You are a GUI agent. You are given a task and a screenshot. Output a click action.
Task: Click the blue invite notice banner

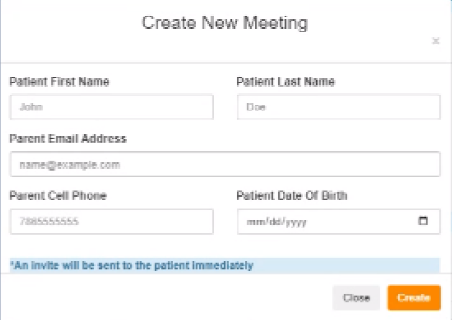[x=224, y=265]
